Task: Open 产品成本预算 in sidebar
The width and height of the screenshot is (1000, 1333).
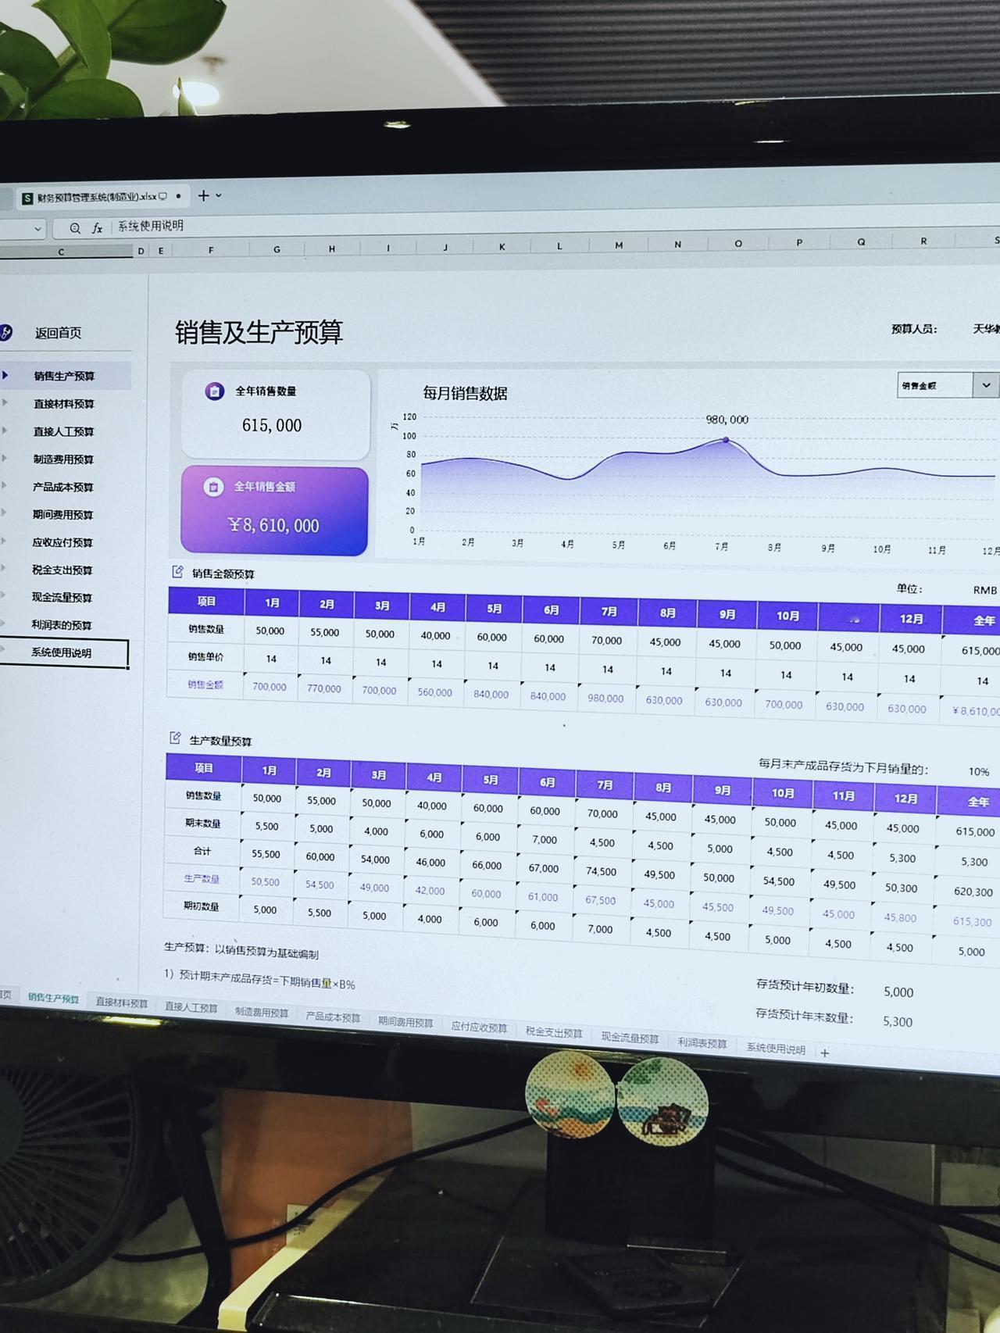Action: point(62,487)
